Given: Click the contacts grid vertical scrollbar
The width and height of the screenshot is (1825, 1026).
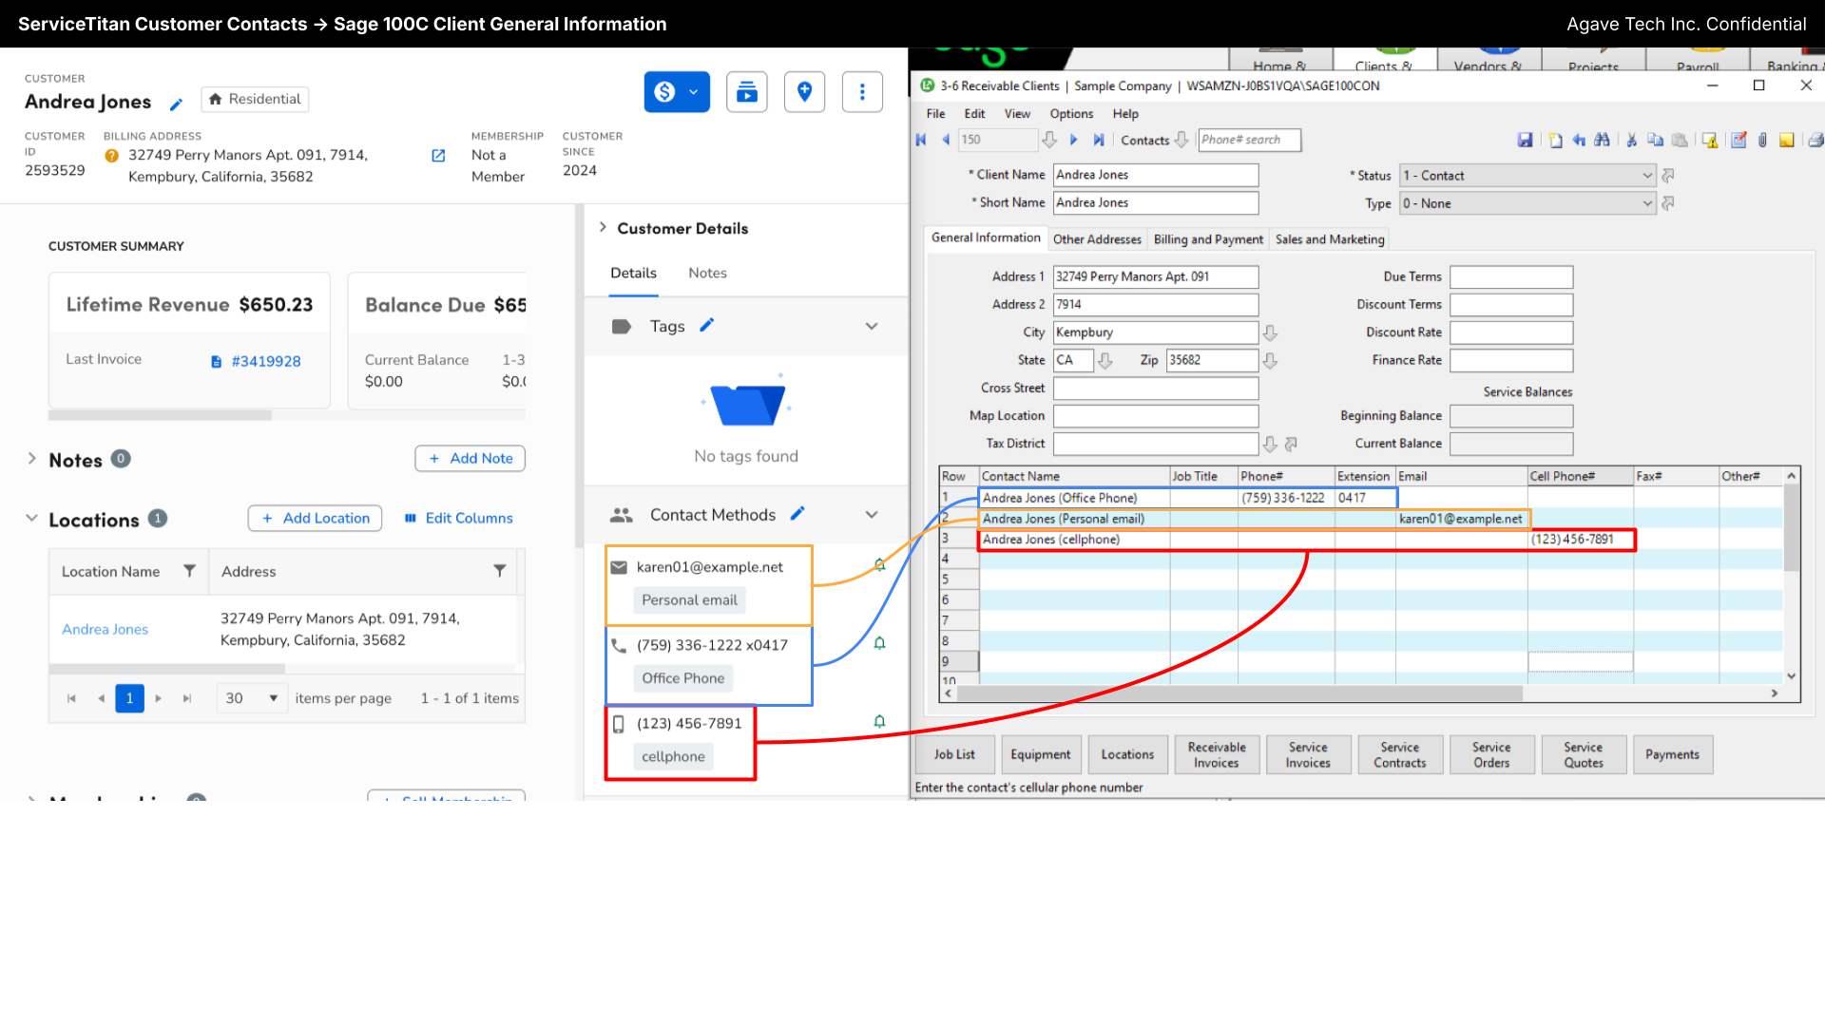Looking at the screenshot, I should [x=1792, y=527].
